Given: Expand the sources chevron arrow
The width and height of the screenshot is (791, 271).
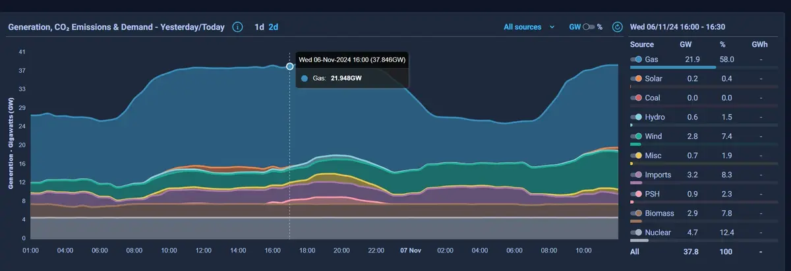Looking at the screenshot, I should pos(552,28).
